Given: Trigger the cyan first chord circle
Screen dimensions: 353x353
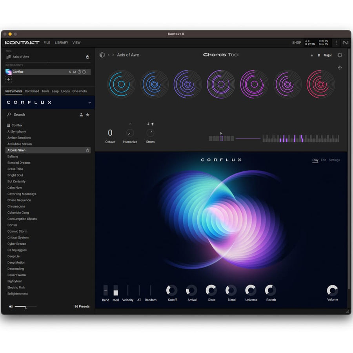Looking at the screenshot, I should (121, 84).
